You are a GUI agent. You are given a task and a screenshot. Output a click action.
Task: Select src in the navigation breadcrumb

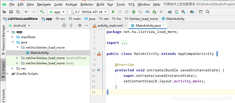click(x=63, y=19)
